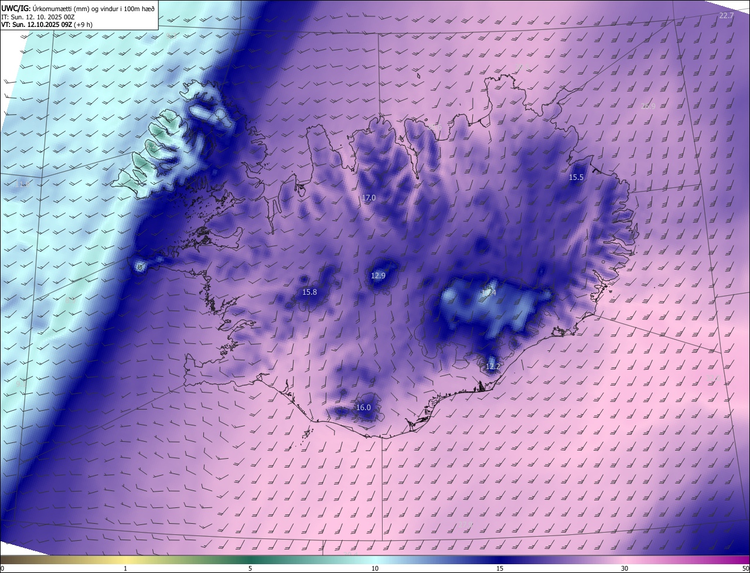750x573 pixels.
Task: Click the 12.9 value label in central Iceland
Action: click(x=379, y=275)
